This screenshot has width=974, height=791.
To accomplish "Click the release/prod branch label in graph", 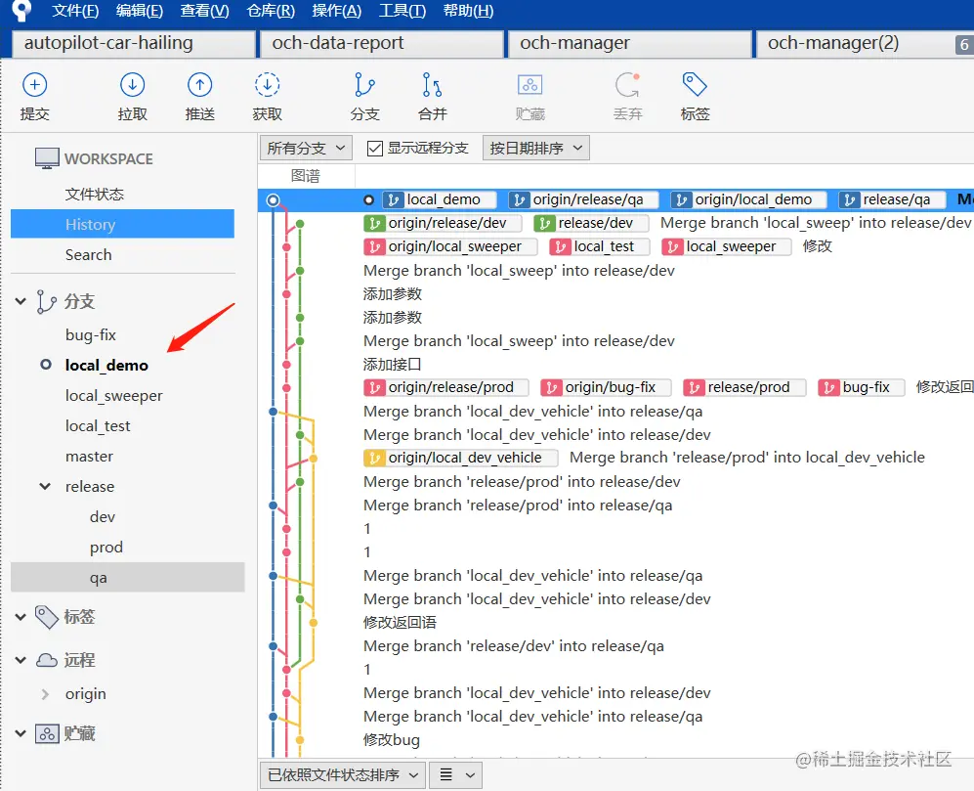I will [744, 387].
